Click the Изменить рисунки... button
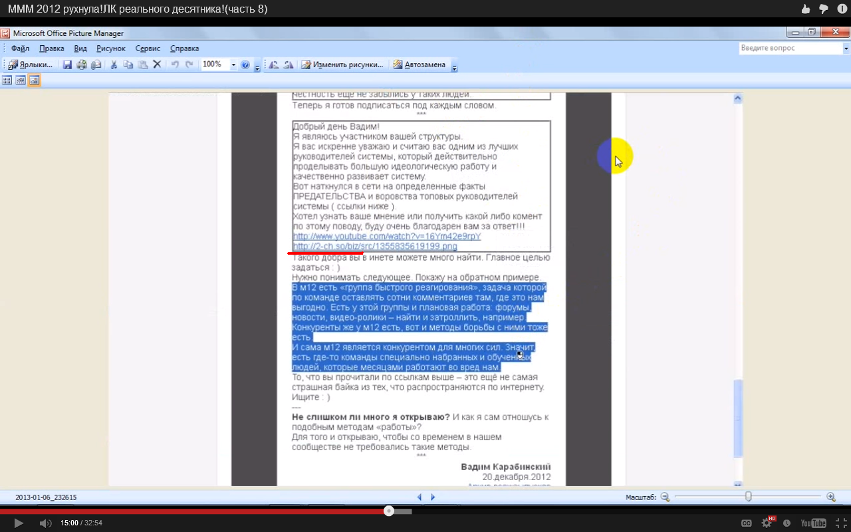 point(342,65)
